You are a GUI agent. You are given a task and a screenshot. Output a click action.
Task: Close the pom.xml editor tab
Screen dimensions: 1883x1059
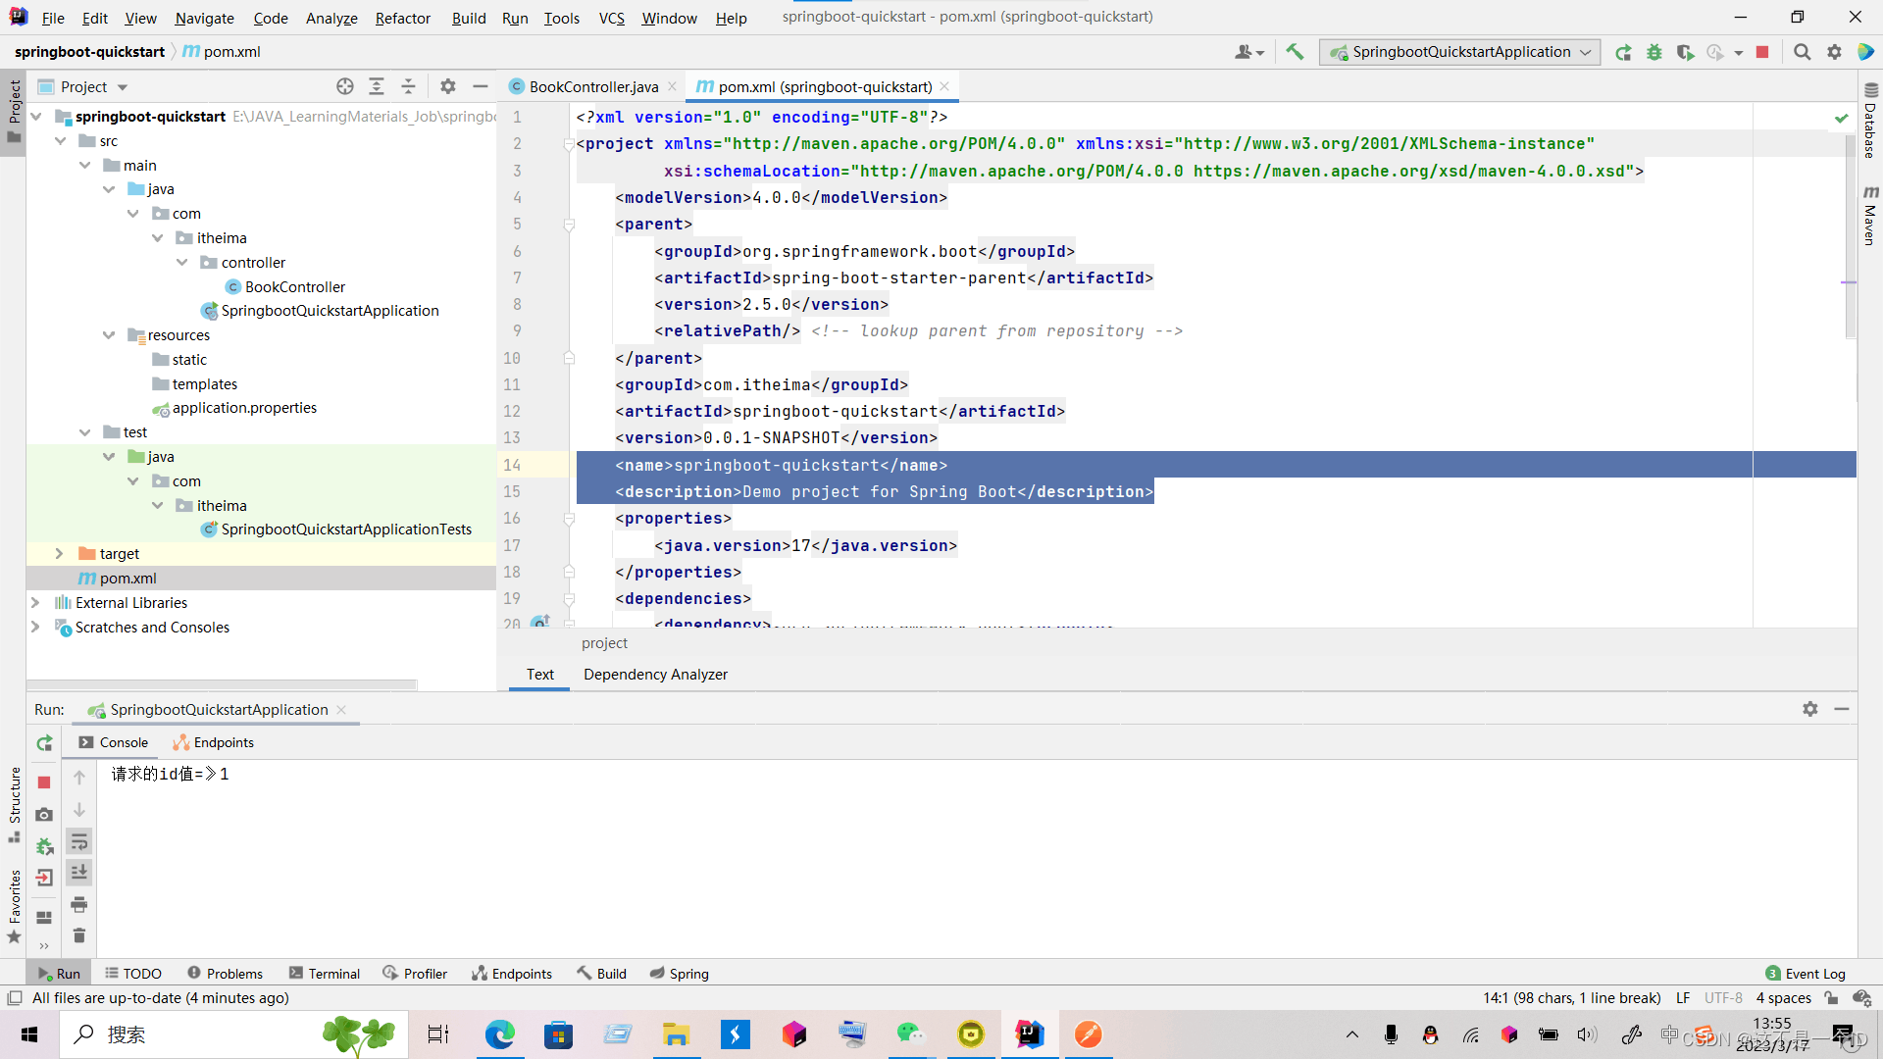[944, 86]
